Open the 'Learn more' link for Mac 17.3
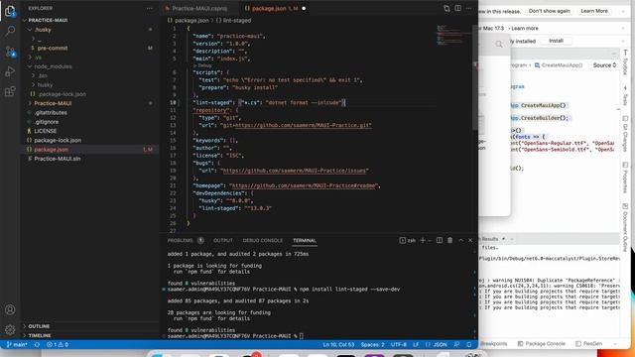The image size is (635, 357). [x=525, y=29]
